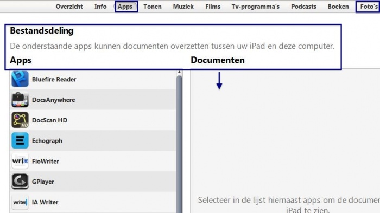This screenshot has height=213, width=380.
Task: Select GPlayer in the apps list
Action: click(x=93, y=181)
